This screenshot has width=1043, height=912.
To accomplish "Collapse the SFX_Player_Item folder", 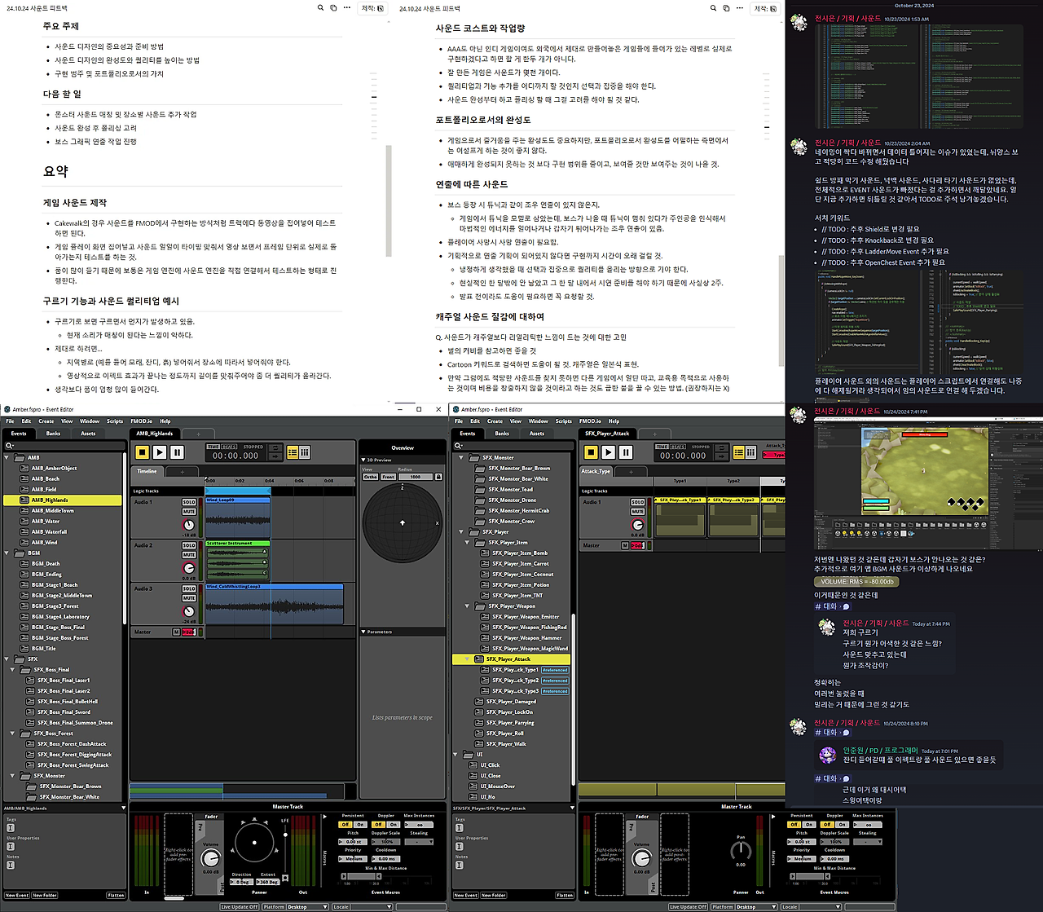I will tap(468, 542).
